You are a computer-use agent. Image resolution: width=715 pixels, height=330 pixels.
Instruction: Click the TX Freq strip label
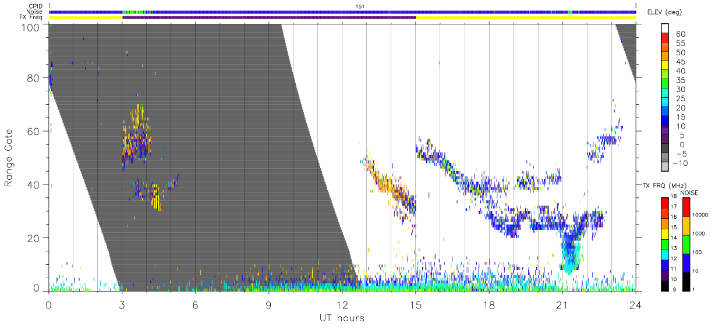pos(30,17)
